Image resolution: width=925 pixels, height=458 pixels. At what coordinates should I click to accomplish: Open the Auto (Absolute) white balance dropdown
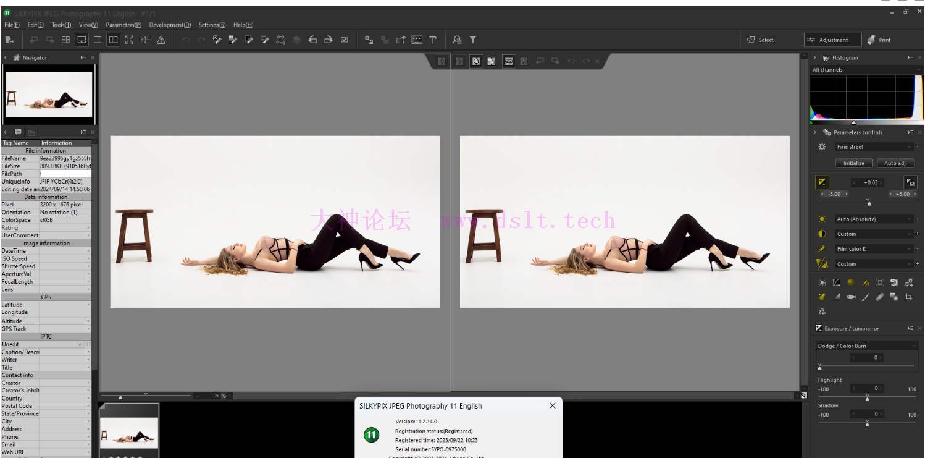pyautogui.click(x=873, y=219)
